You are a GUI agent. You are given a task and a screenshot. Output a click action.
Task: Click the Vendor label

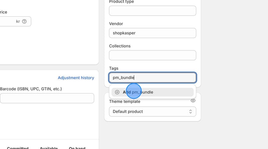click(x=116, y=24)
